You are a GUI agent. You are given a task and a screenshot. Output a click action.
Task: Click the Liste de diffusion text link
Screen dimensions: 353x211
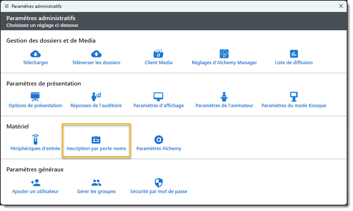pos(294,63)
